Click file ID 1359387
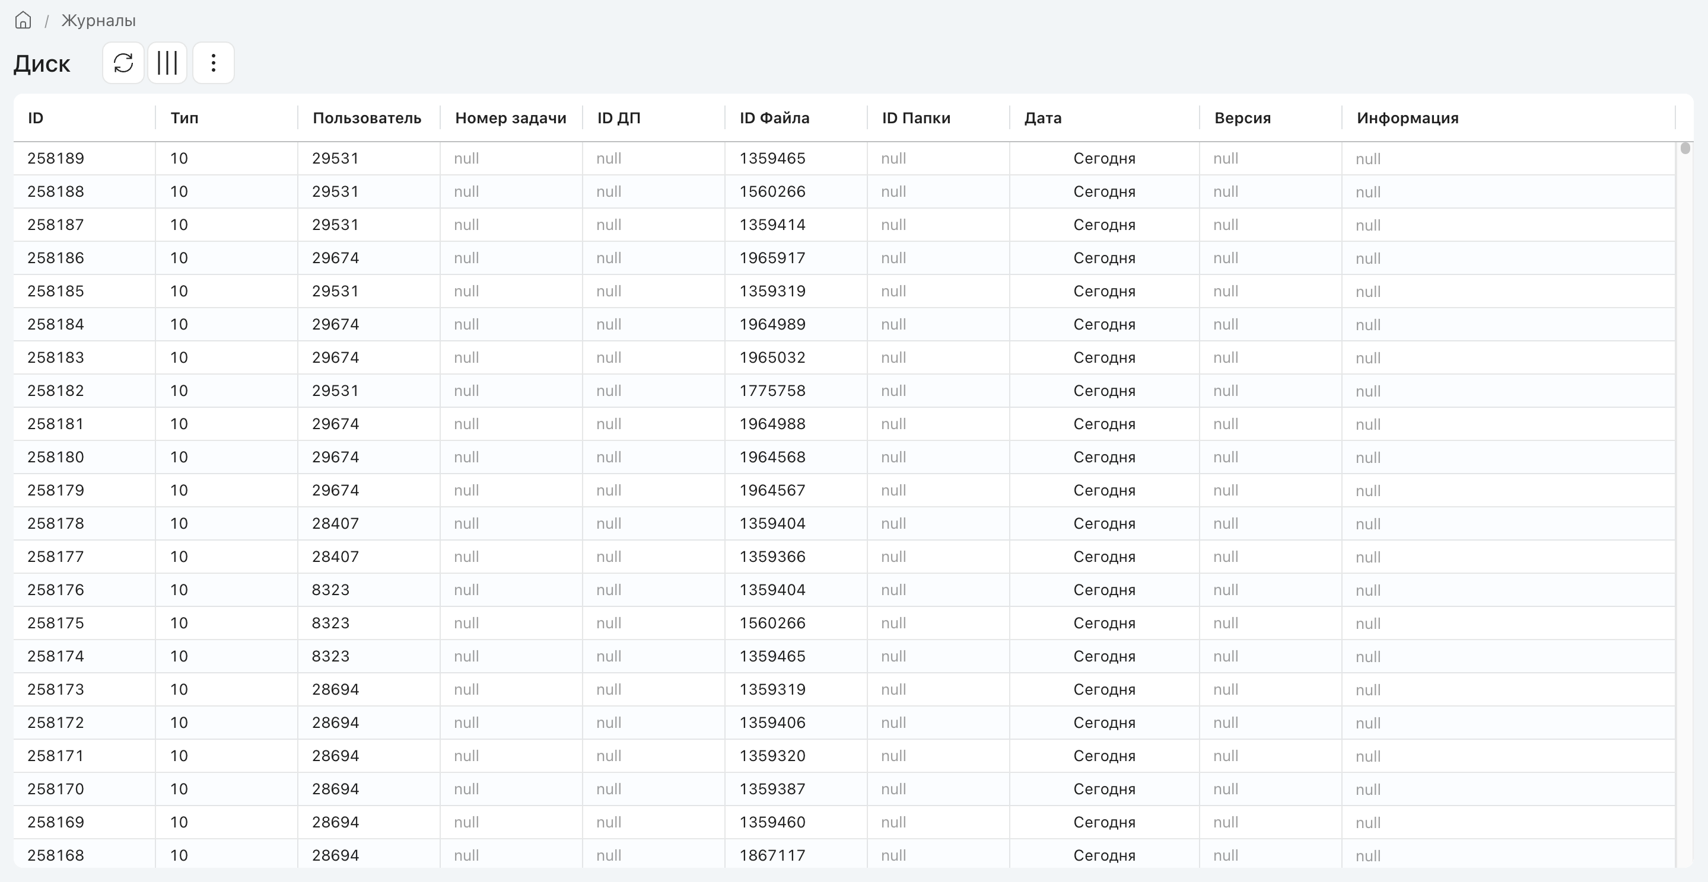This screenshot has width=1708, height=882. click(772, 788)
